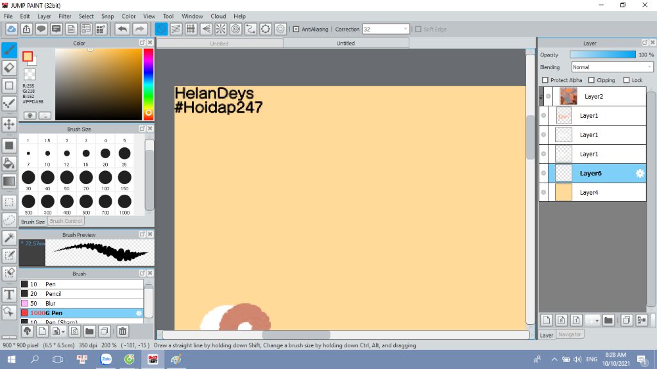Viewport: 657px width, 369px height.
Task: Close the Color panel
Action: pyautogui.click(x=150, y=43)
